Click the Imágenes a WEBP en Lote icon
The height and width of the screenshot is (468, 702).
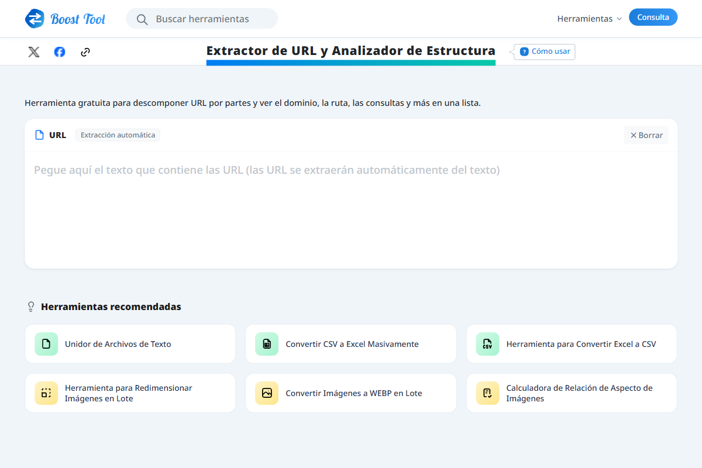[x=267, y=393]
